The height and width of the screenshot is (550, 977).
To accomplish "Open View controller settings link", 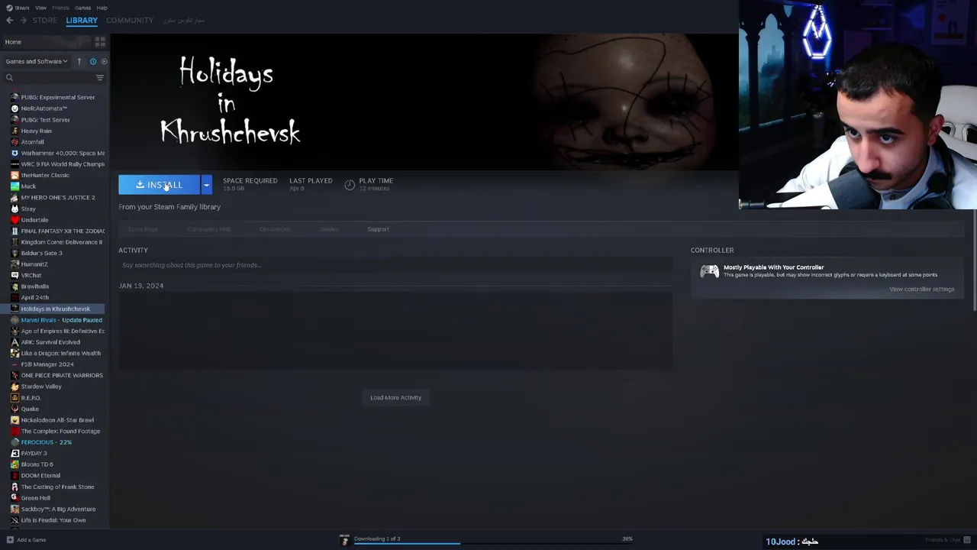I will click(921, 290).
